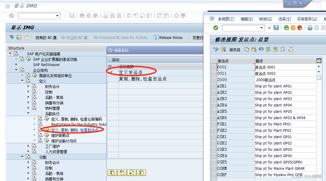Image resolution: width=326 pixels, height=181 pixels.
Task: Collapse the SAP 用户化实施指南 root node
Action: pos(10,54)
